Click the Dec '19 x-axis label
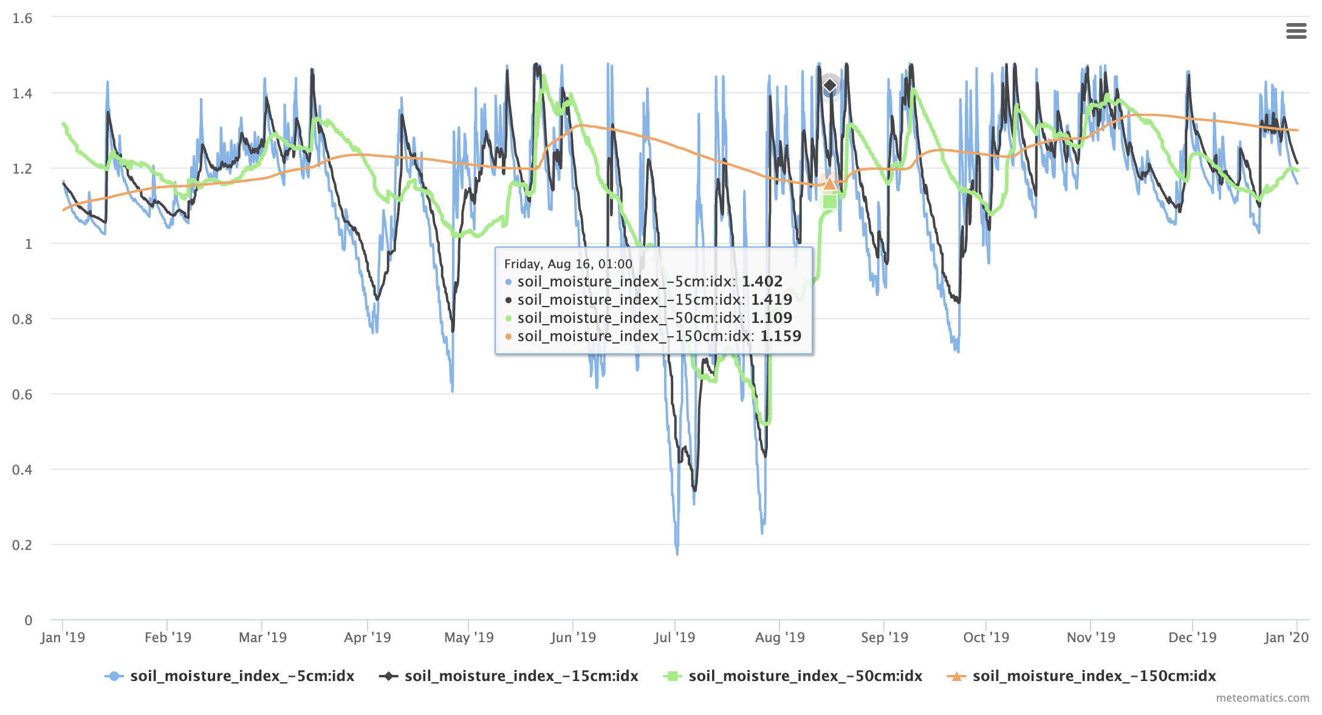 [x=1193, y=638]
